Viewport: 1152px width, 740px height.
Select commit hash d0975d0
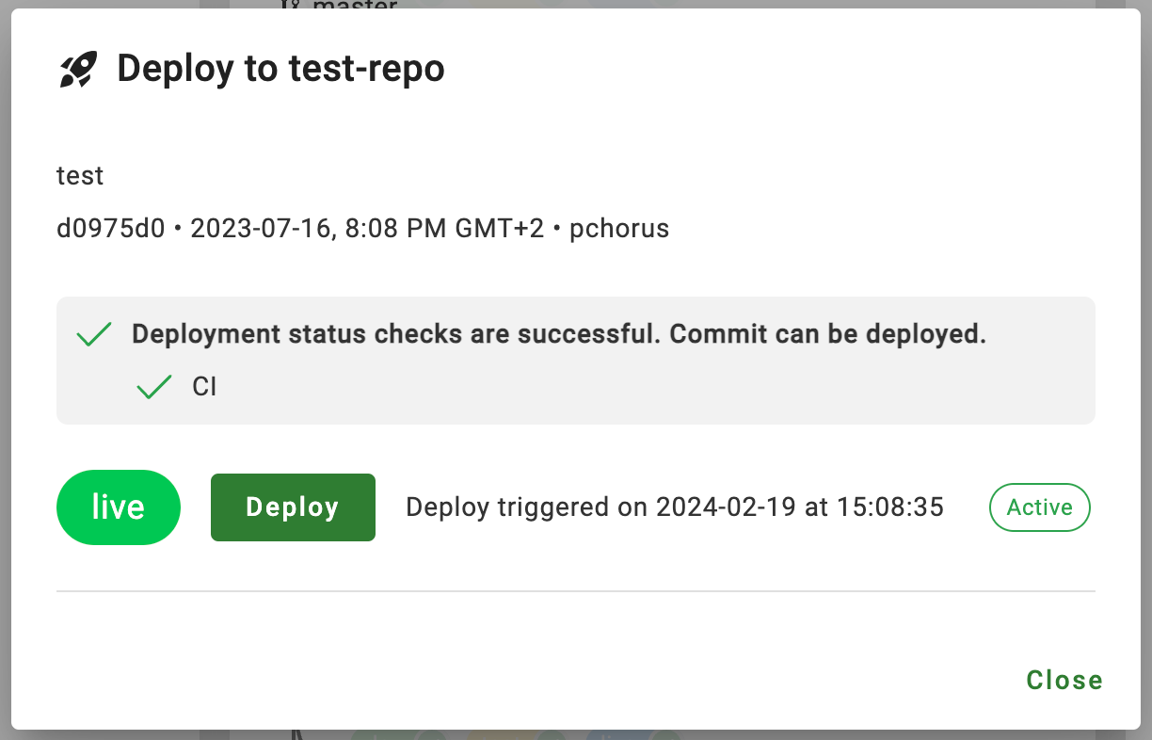pos(109,228)
